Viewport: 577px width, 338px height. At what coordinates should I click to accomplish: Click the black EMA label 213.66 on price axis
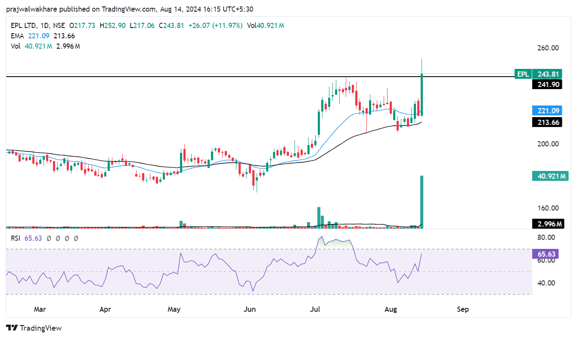(546, 122)
